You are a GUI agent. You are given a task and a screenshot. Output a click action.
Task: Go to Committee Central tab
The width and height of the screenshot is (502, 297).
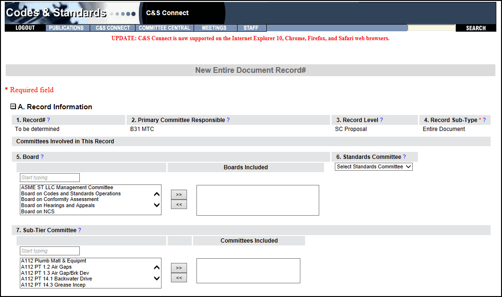pyautogui.click(x=164, y=28)
